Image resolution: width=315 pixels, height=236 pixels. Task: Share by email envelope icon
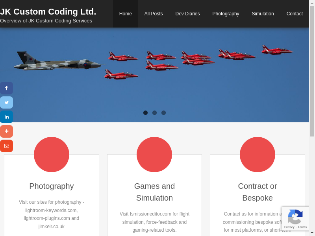pos(6,146)
